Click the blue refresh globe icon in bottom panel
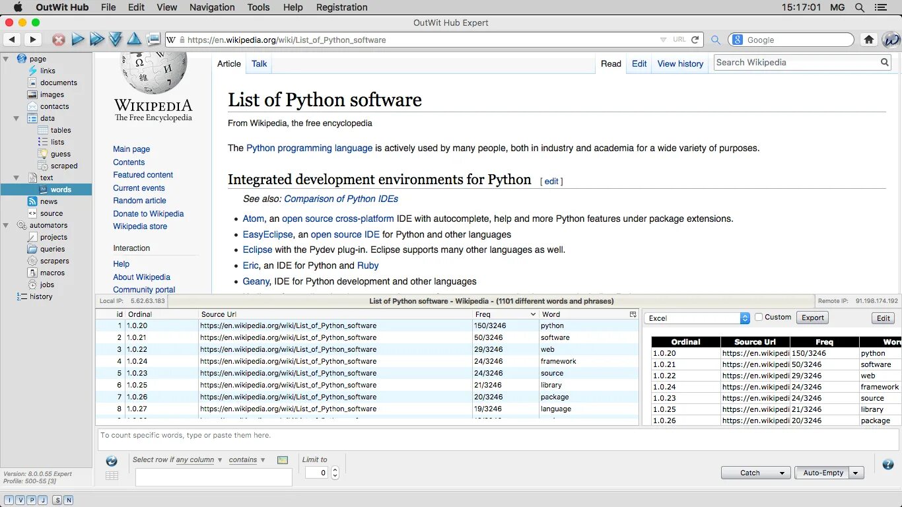Screen dimensions: 902x507 coord(112,461)
